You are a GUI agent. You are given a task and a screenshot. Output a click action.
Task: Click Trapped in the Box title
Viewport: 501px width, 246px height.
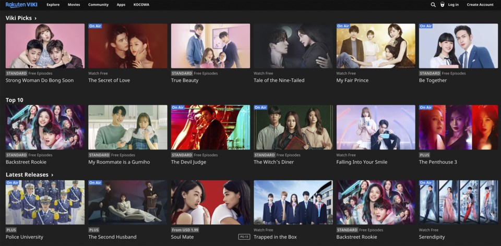pyautogui.click(x=275, y=237)
